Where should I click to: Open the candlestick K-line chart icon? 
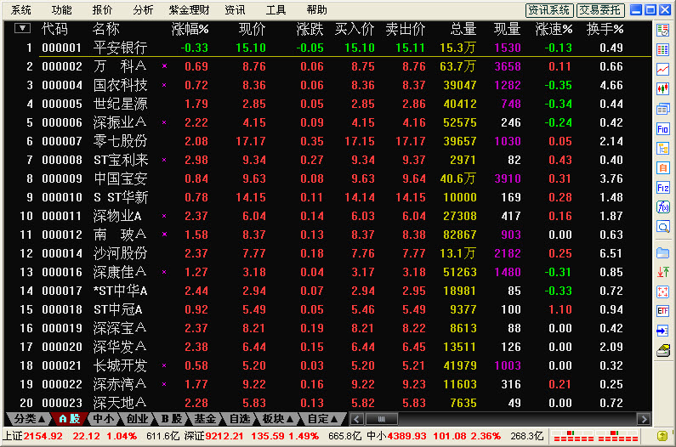pos(662,88)
